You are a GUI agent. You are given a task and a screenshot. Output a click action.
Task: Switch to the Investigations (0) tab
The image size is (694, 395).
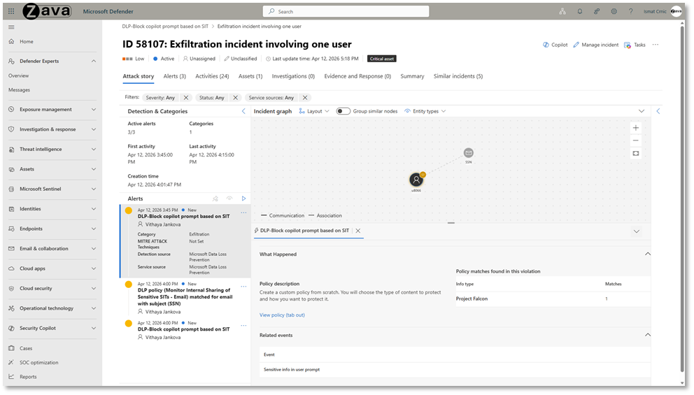coord(293,76)
